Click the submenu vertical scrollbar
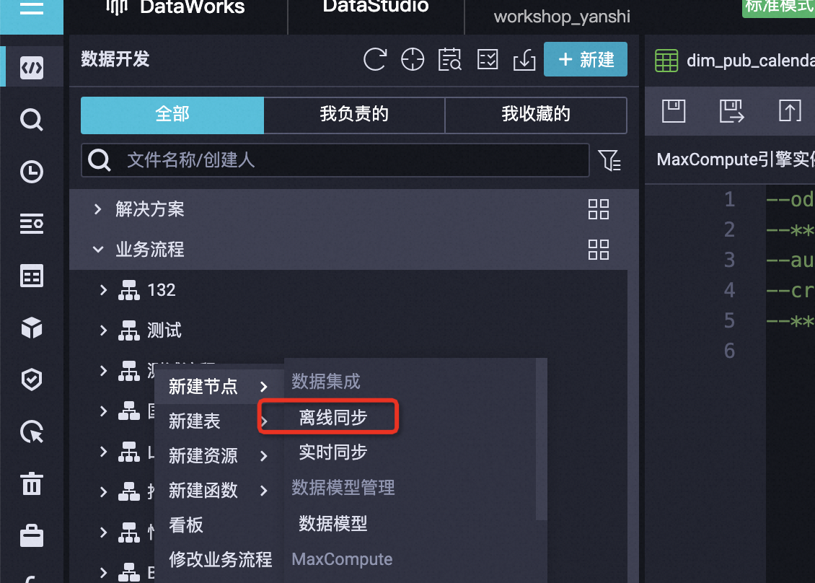Viewport: 815px width, 583px height. (x=541, y=439)
